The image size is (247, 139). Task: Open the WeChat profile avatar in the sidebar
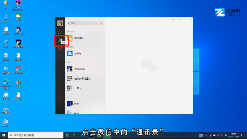point(60,23)
